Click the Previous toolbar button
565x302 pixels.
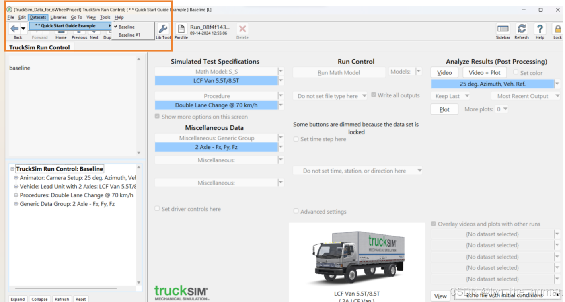tap(79, 35)
